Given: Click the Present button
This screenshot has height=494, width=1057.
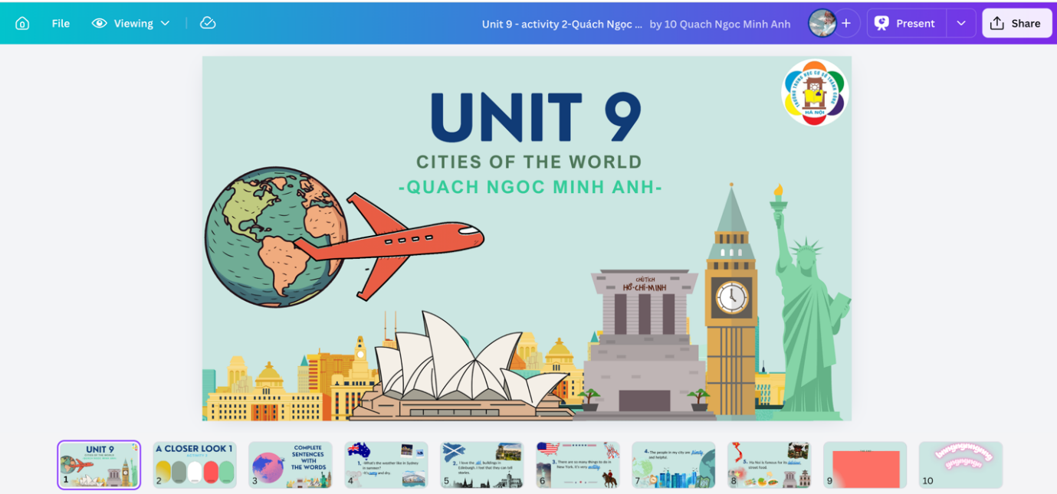Looking at the screenshot, I should (x=906, y=23).
